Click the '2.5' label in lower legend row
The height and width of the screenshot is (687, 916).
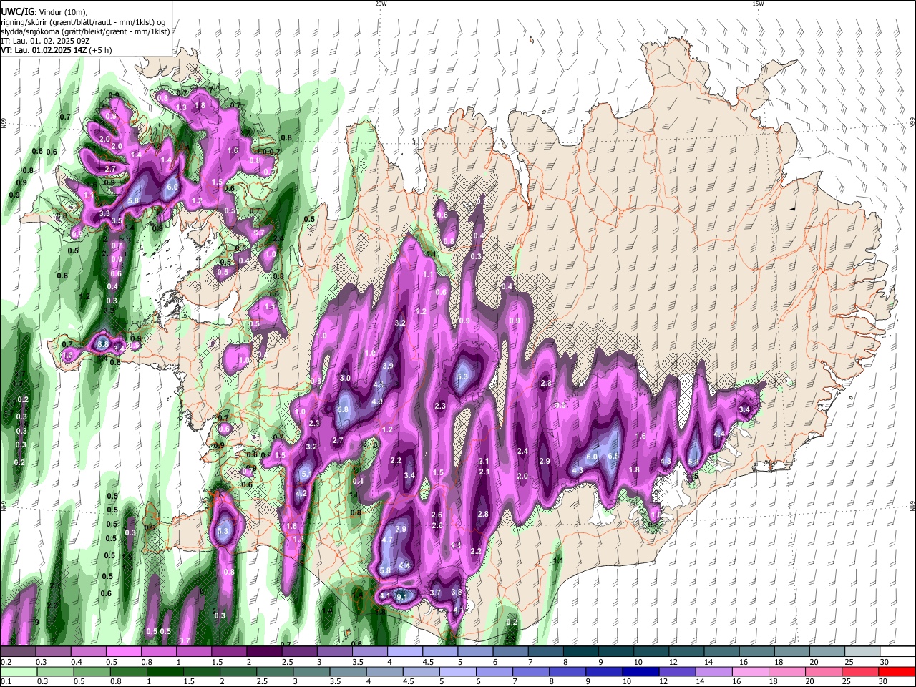coord(262,681)
